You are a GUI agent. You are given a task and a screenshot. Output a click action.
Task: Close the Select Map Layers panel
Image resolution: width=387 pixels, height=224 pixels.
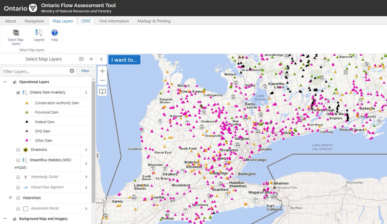91,59
